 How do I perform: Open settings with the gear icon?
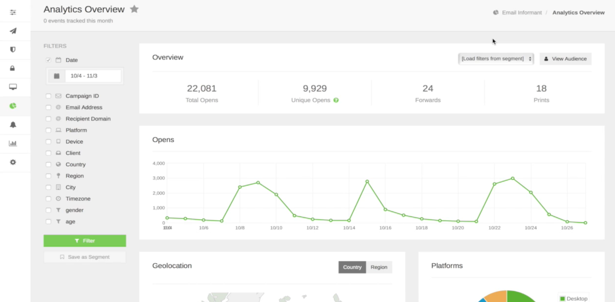pyautogui.click(x=13, y=162)
